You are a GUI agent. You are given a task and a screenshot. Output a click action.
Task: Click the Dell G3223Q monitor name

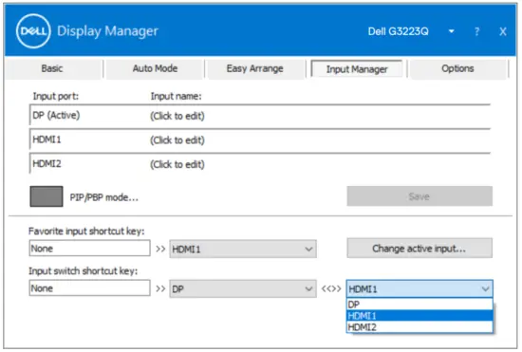click(399, 31)
